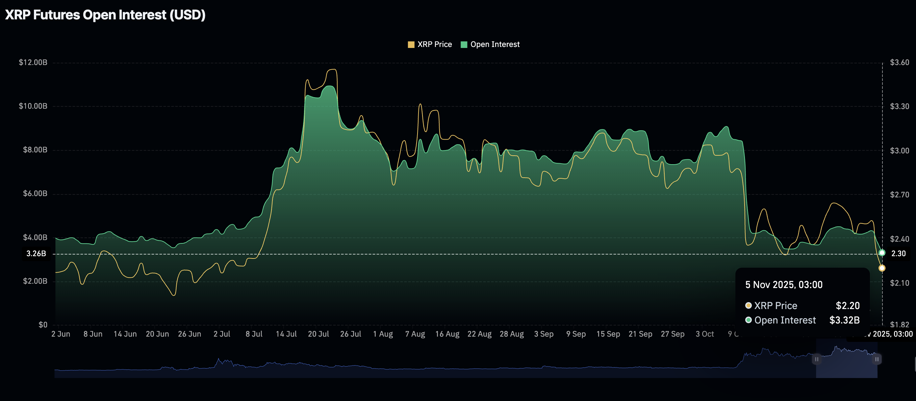Click the Open Interest row in the tooltip
This screenshot has height=401, width=916.
[803, 320]
